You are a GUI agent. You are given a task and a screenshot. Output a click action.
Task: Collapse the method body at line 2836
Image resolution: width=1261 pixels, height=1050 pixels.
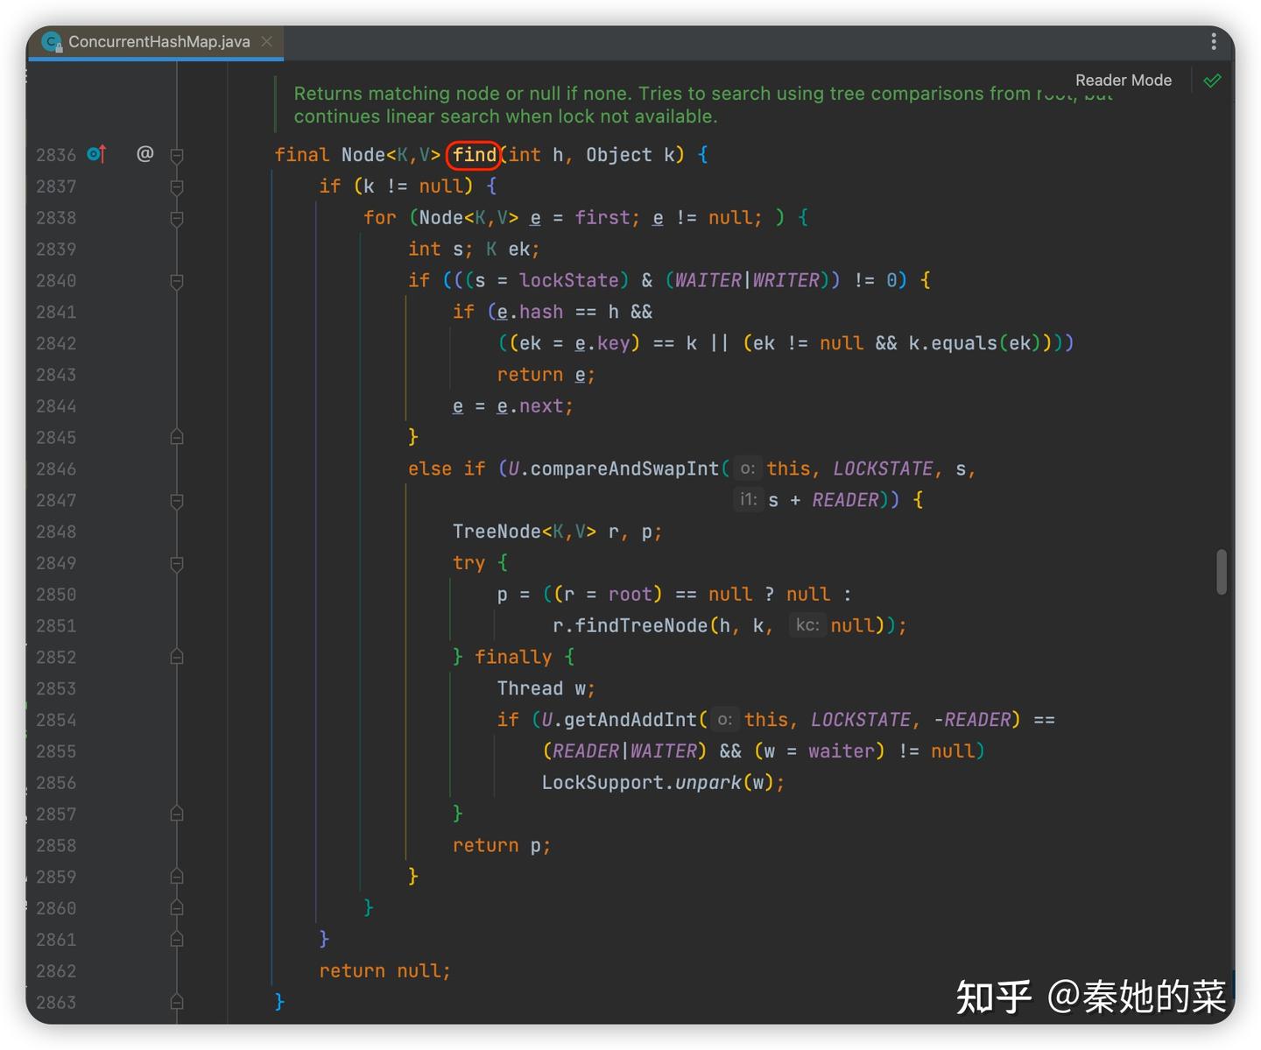(177, 154)
